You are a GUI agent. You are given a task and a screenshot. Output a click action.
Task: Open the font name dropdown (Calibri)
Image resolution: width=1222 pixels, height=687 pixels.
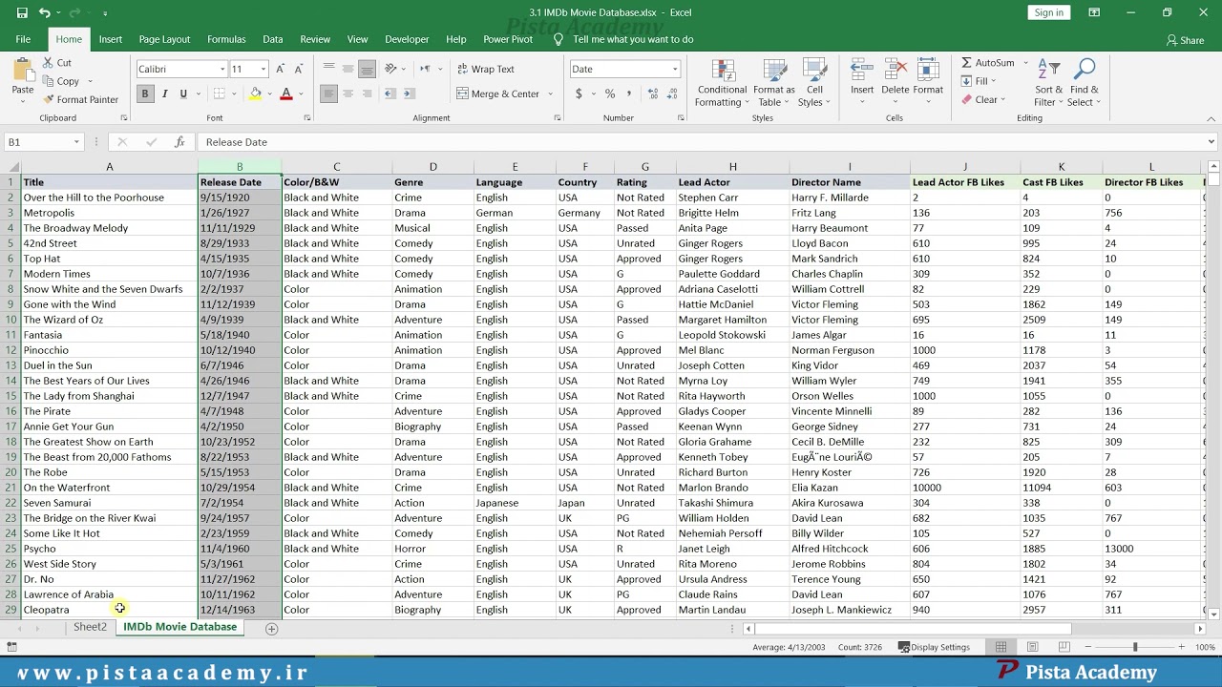click(x=222, y=69)
